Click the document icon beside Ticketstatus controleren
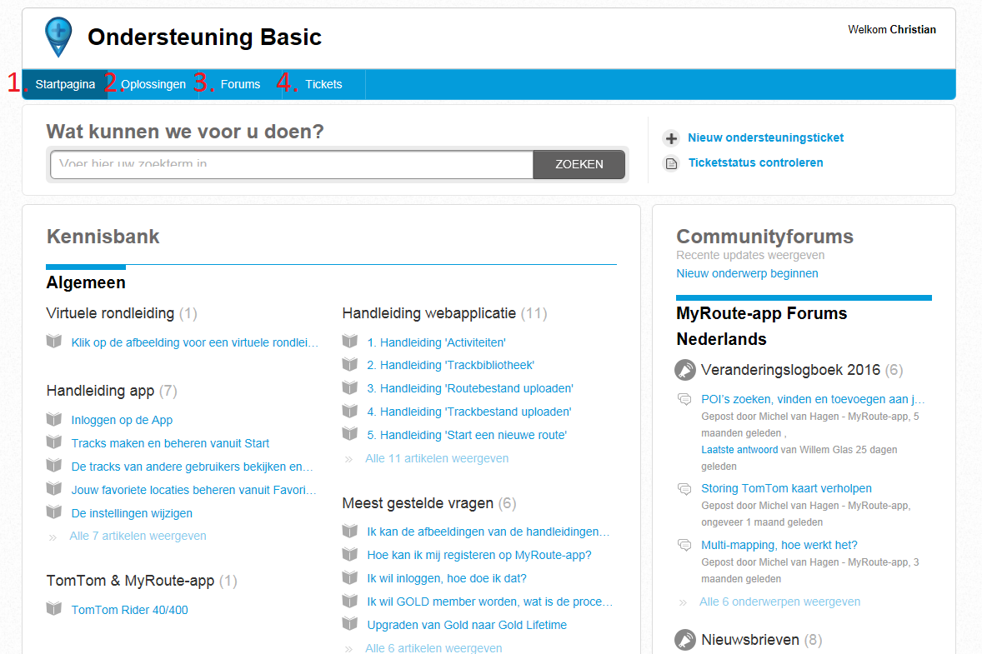The height and width of the screenshot is (654, 982). point(671,163)
